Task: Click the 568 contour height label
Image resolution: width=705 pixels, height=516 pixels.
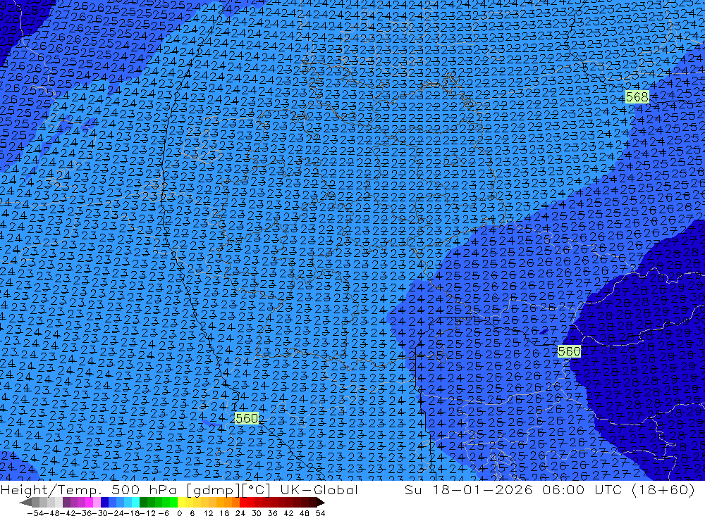Action: (x=637, y=96)
